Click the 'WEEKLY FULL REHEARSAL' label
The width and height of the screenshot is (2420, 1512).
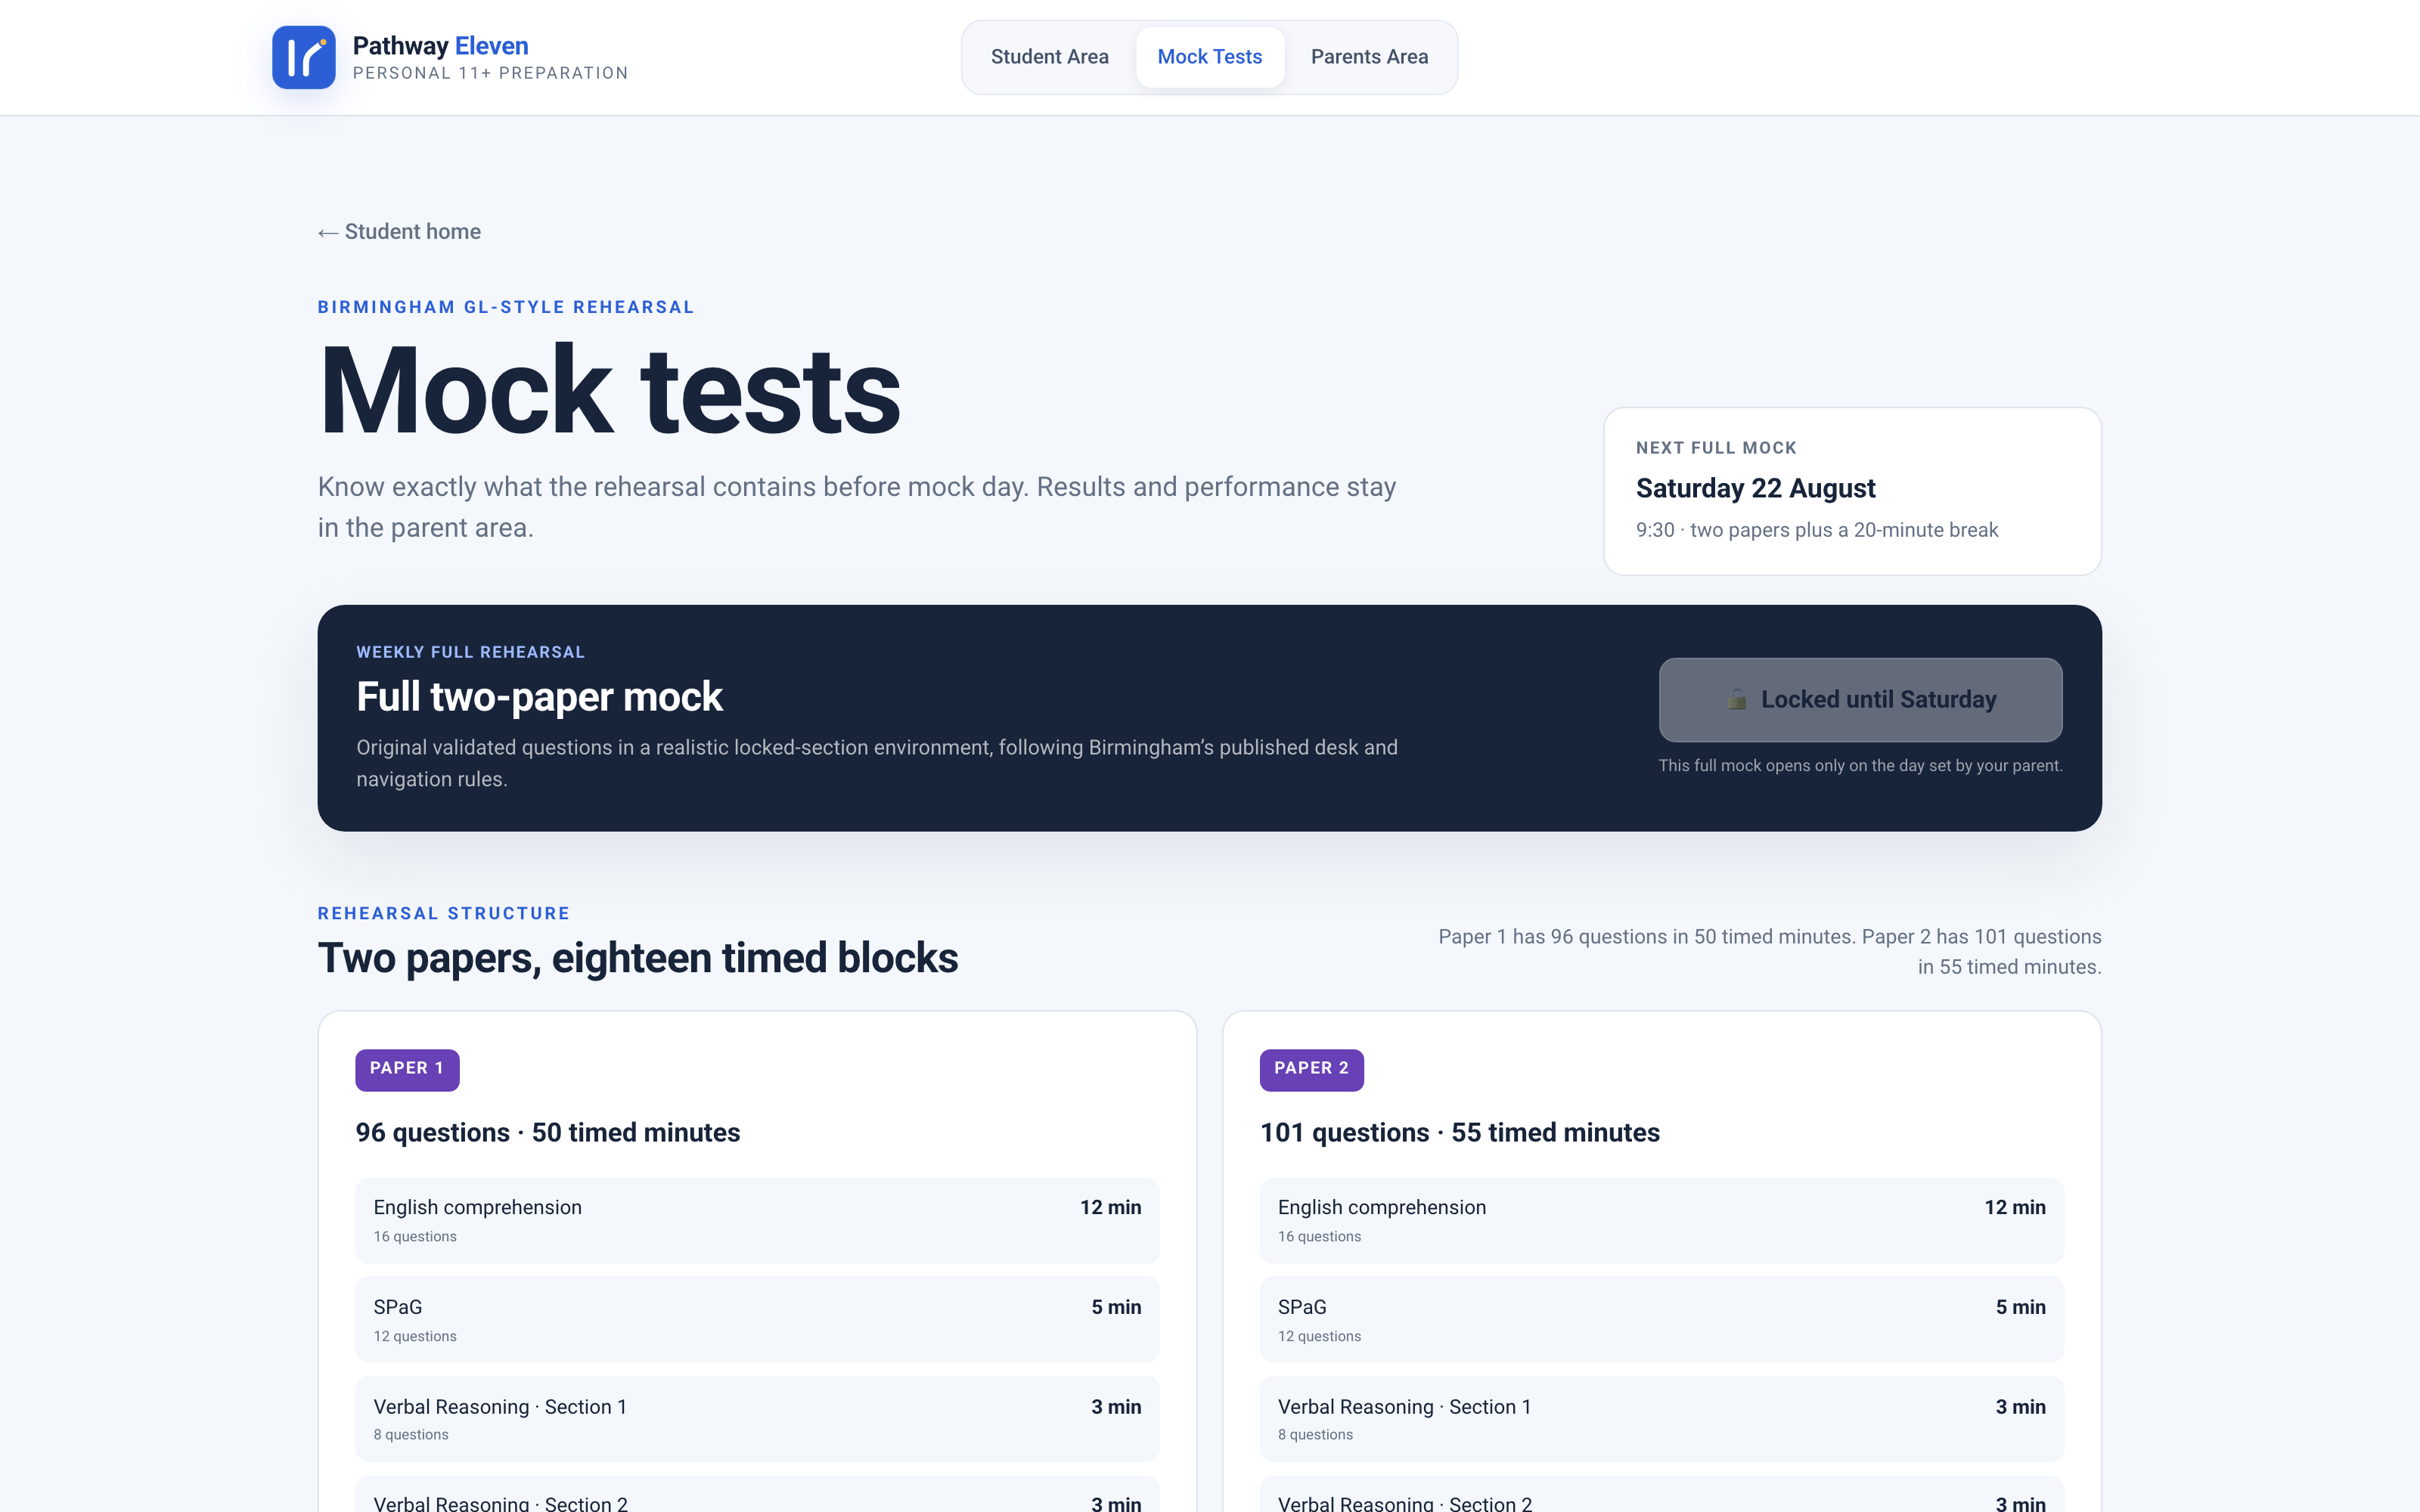pos(470,652)
